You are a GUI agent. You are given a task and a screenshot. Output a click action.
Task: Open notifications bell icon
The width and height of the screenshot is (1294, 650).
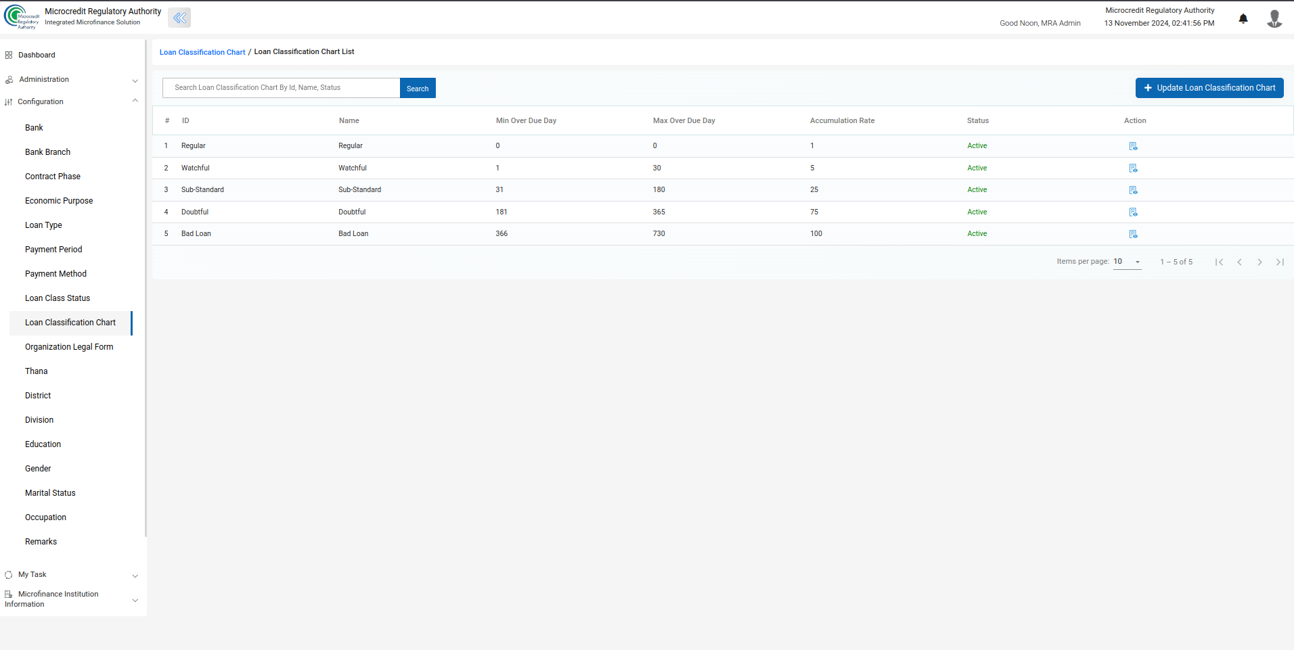pos(1243,18)
